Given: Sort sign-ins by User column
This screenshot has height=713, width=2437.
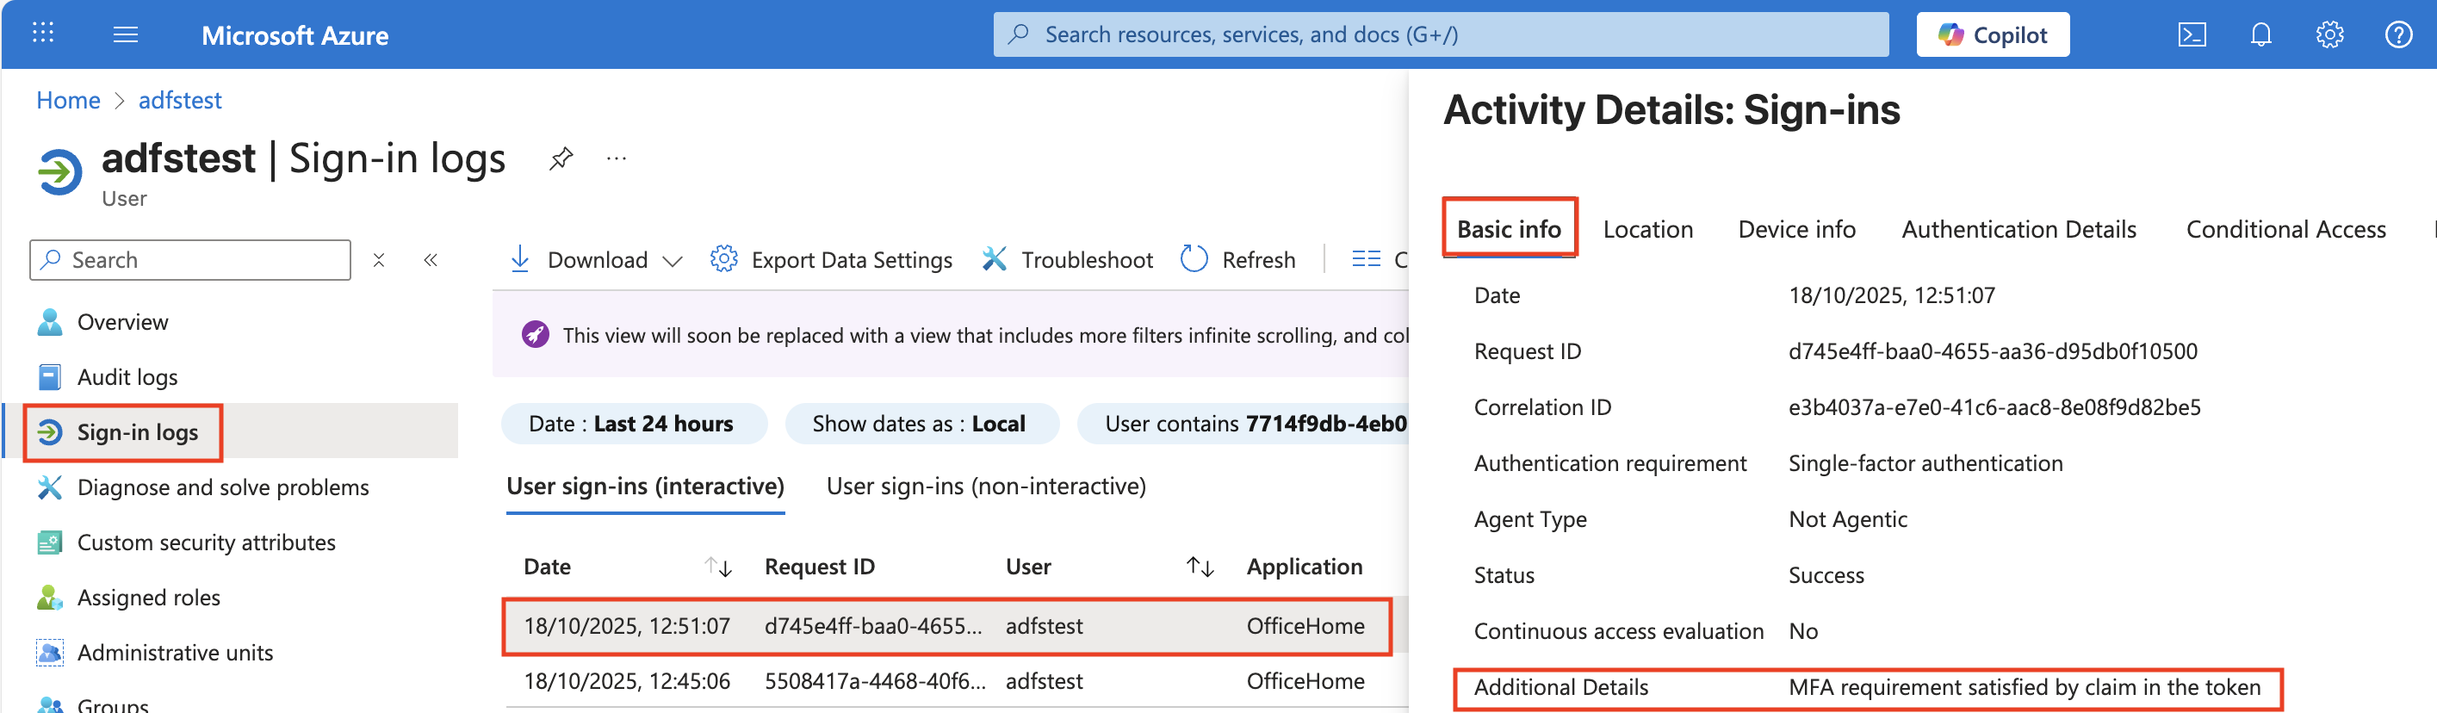Looking at the screenshot, I should pyautogui.click(x=1200, y=567).
